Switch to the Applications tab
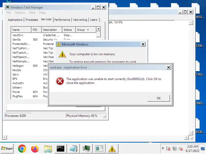 15,20
